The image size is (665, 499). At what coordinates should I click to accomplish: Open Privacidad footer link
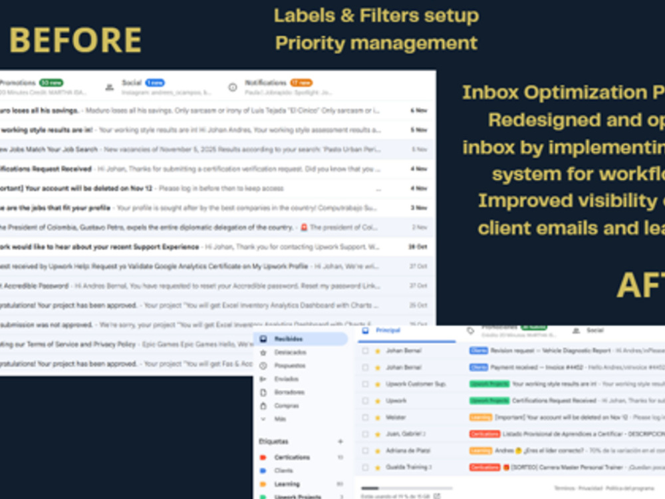[x=590, y=488]
